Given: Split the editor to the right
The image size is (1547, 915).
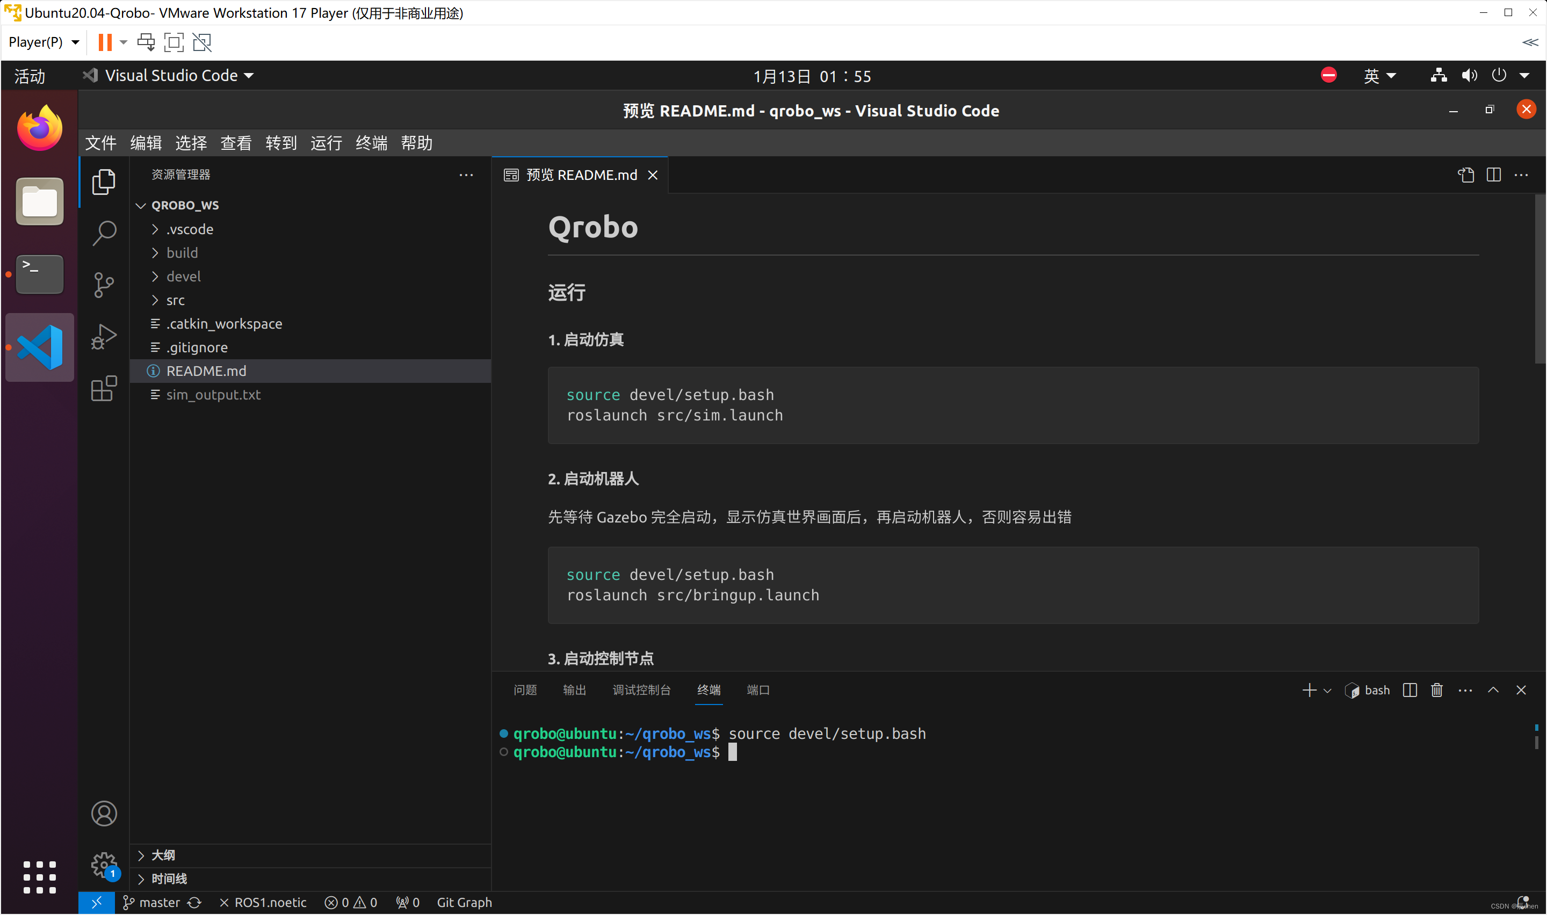Looking at the screenshot, I should coord(1493,175).
